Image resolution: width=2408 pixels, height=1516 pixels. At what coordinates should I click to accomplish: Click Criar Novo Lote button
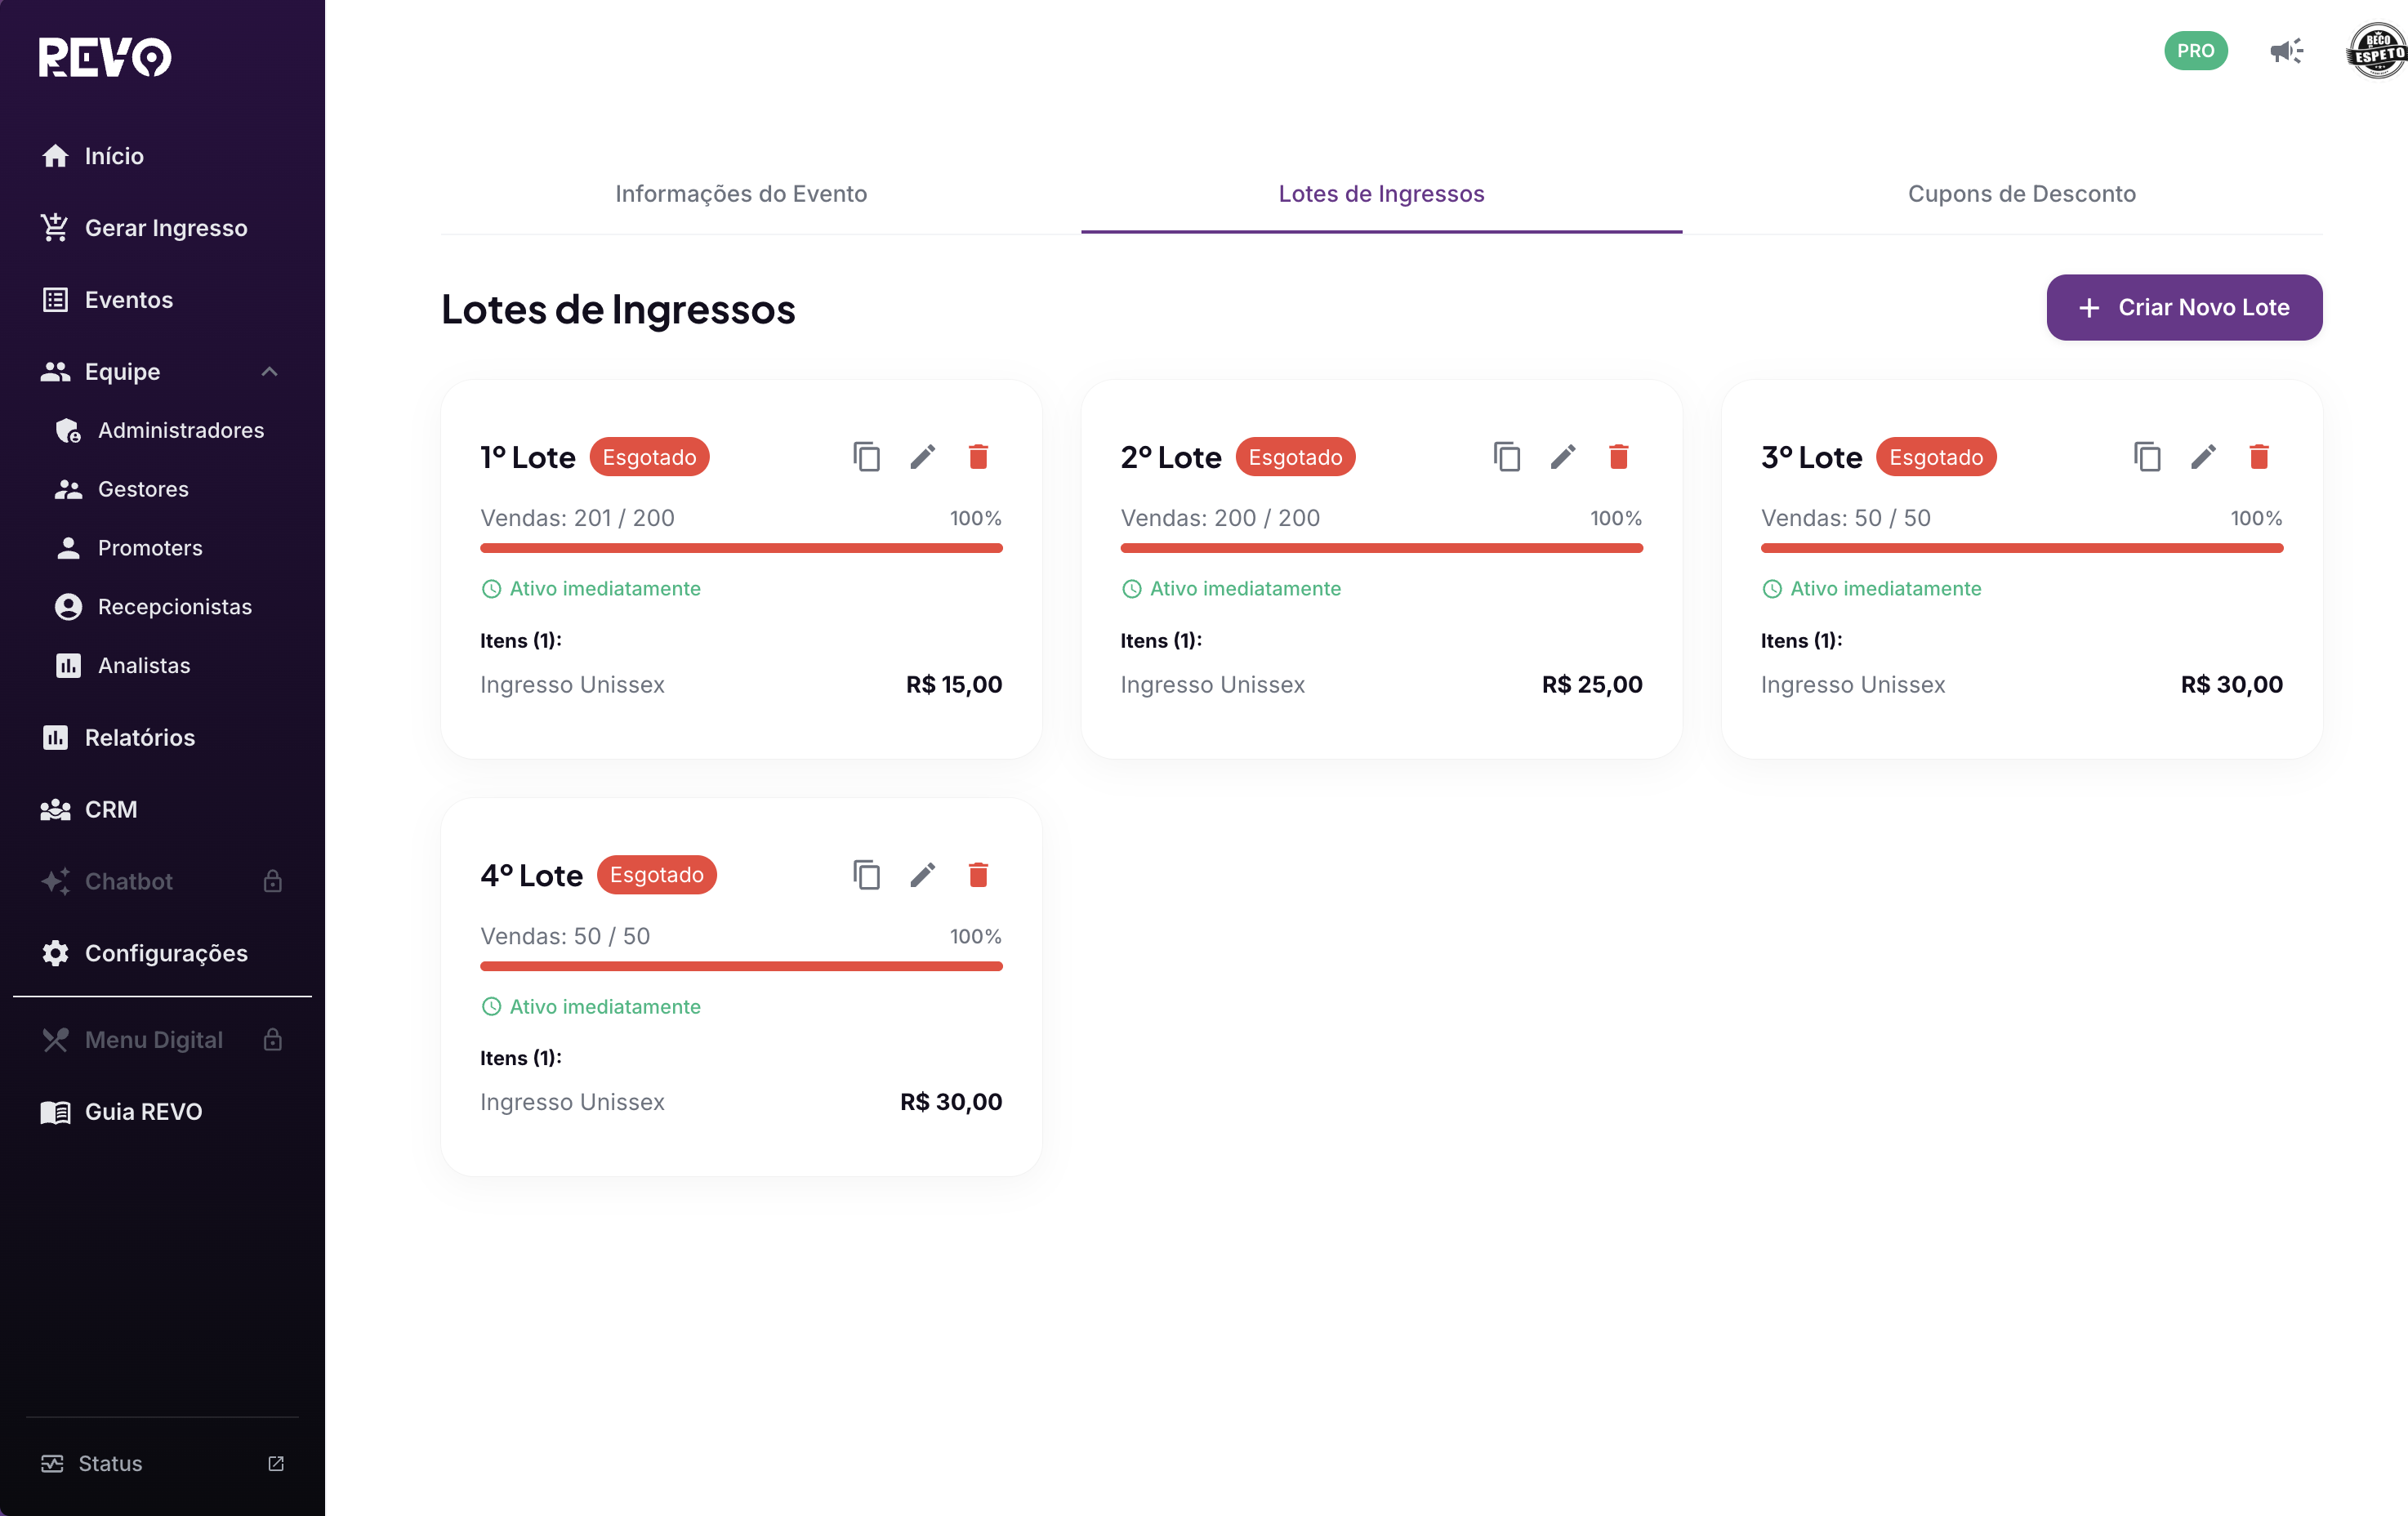coord(2184,308)
